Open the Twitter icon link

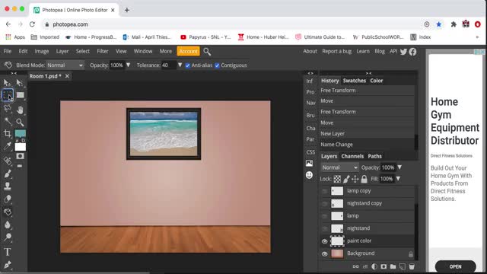pyautogui.click(x=403, y=52)
